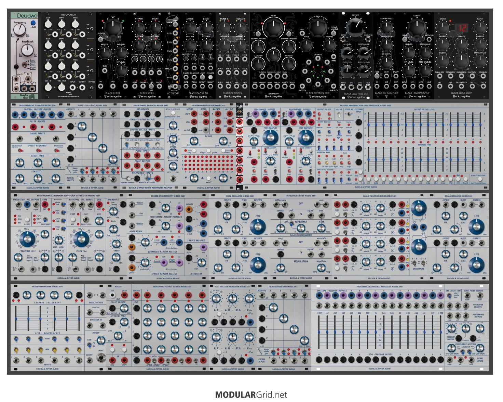Click the Black VC EG ATTACK knob

[139, 27]
